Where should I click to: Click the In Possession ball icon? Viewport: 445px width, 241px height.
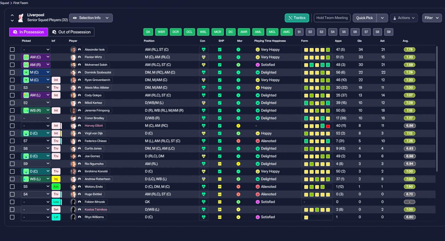15,32
